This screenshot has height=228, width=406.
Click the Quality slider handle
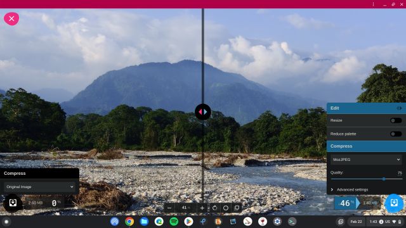point(384,179)
